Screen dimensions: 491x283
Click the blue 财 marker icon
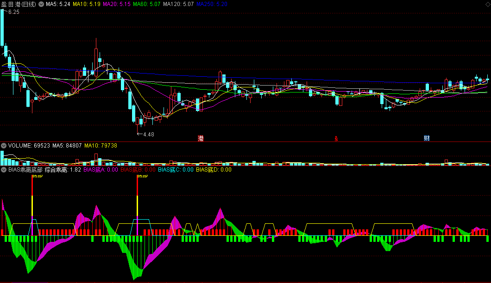pos(427,138)
